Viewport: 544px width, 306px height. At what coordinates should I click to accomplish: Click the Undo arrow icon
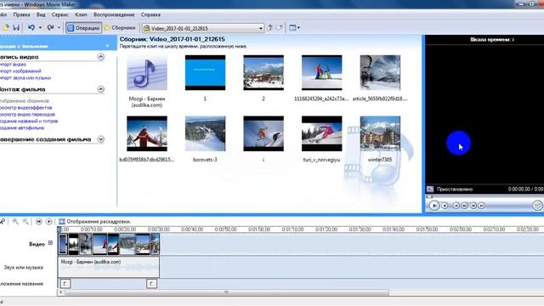[31, 28]
